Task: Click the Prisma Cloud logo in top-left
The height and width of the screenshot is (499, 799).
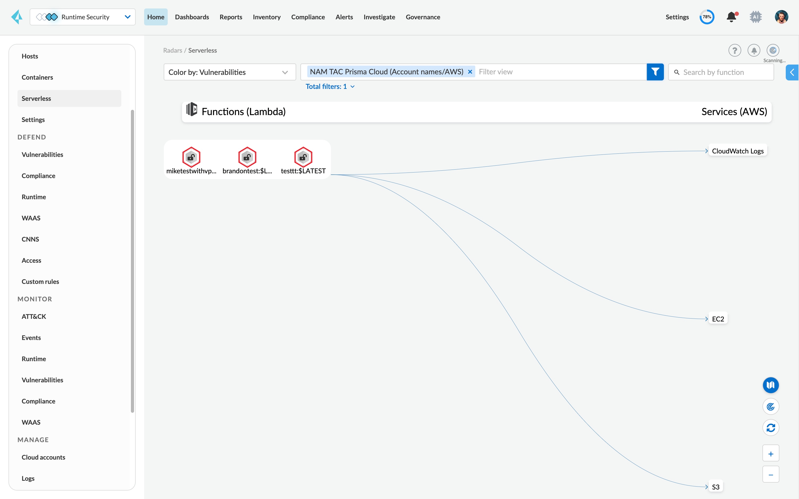Action: (17, 17)
